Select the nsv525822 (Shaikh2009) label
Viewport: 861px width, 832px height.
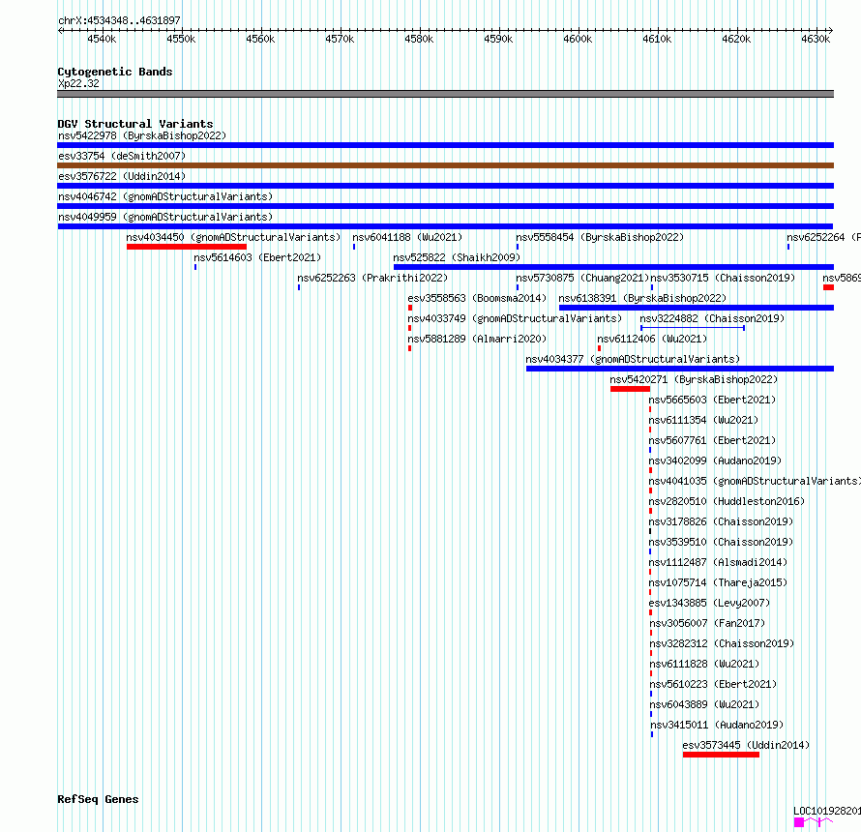457,257
